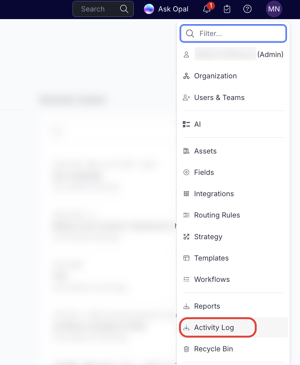Click the Assets library icon
Screen dimensions: 300x365
pos(186,151)
